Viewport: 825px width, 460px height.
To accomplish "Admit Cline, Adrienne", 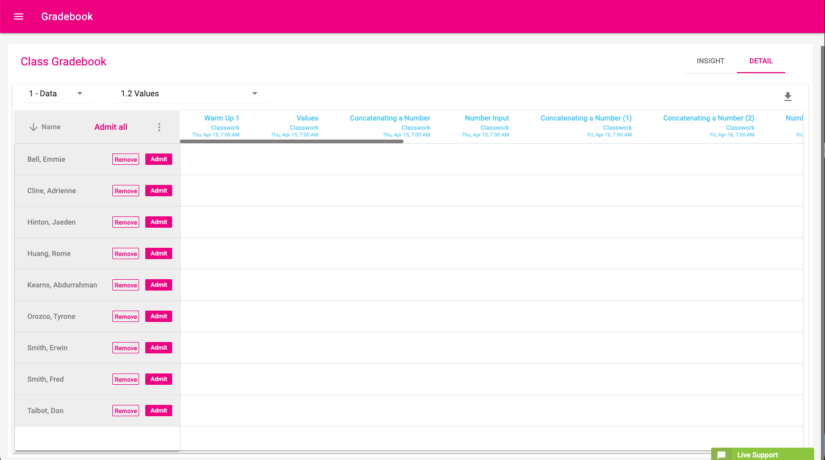I will pos(159,191).
